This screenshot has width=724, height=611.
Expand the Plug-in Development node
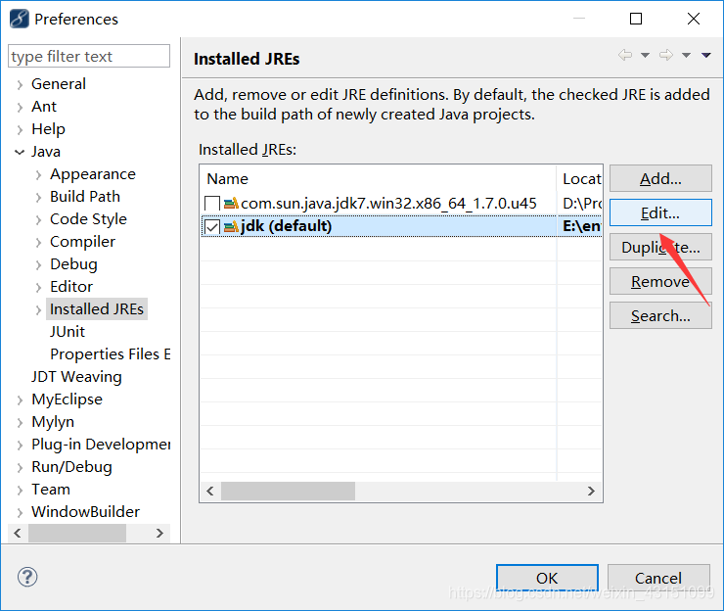point(20,446)
